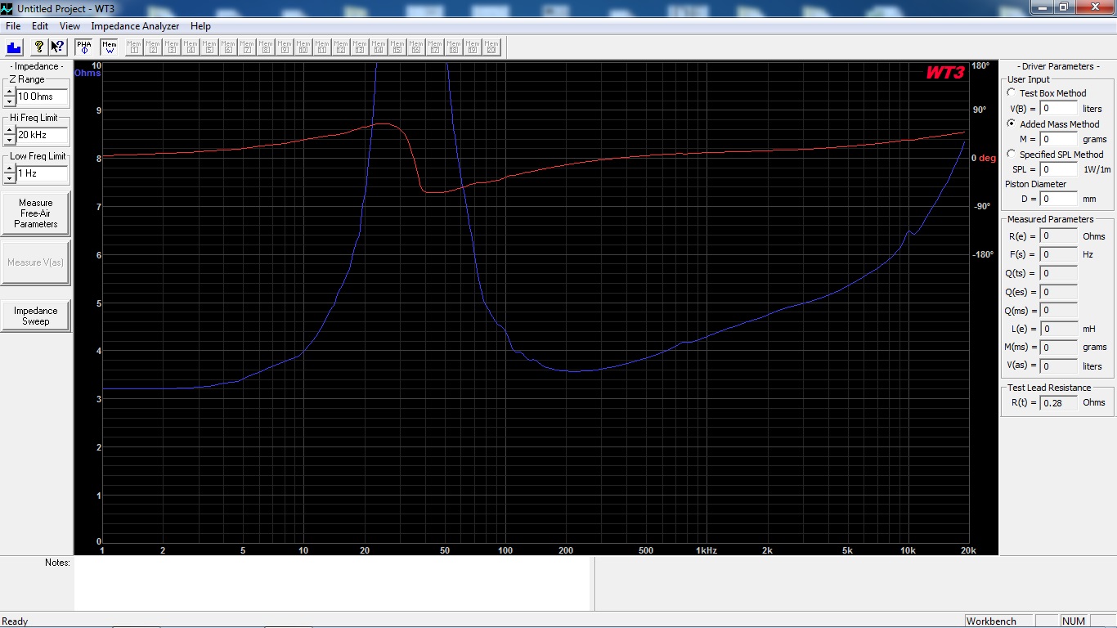Screen dimensions: 1117x628
Task: Select the Mem 2 memory slot icon
Action: [153, 47]
